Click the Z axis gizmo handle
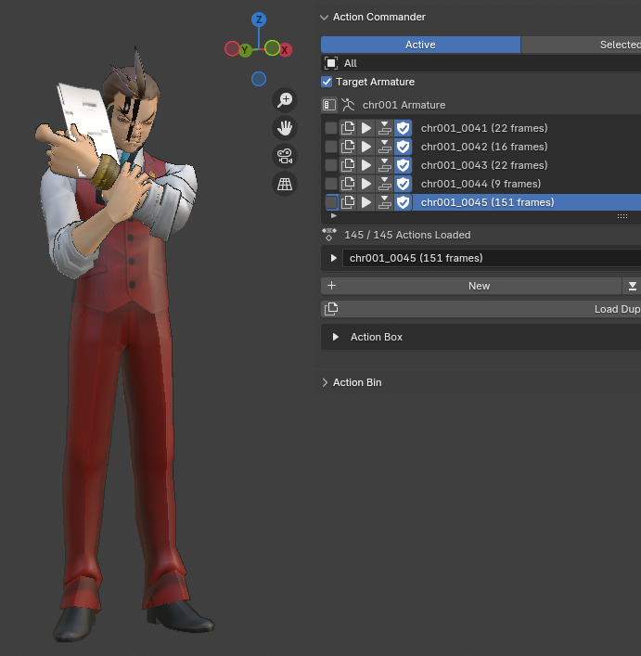Screen dimensions: 641x656 click(x=259, y=19)
